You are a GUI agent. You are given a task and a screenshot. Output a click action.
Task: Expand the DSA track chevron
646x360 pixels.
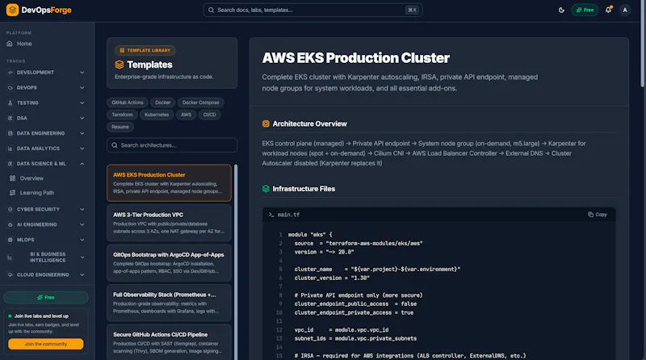pos(82,118)
